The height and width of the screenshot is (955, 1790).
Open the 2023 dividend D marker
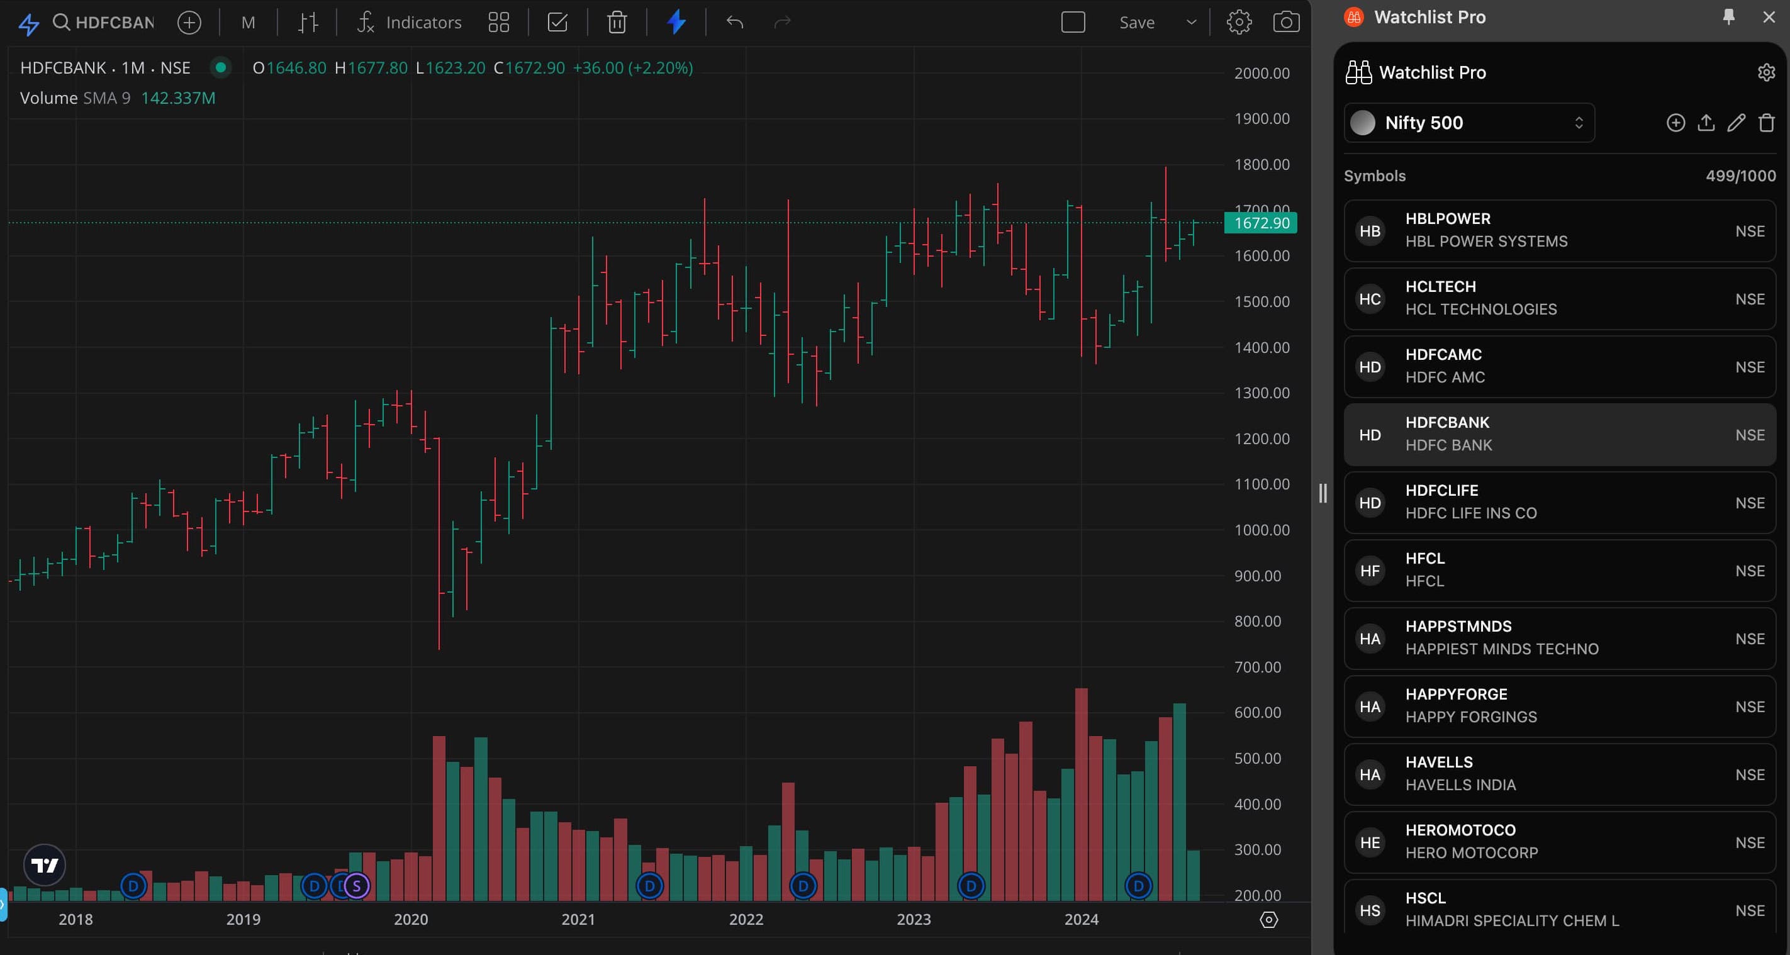[x=971, y=886]
